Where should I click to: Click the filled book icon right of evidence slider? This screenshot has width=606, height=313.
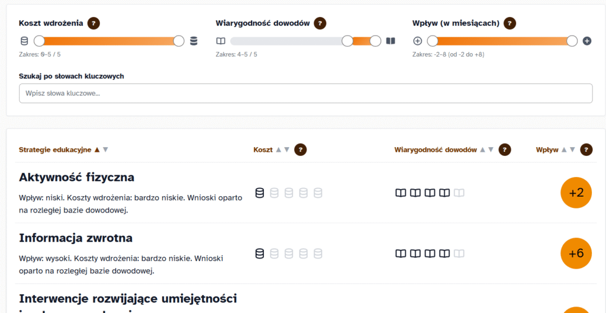pos(391,41)
